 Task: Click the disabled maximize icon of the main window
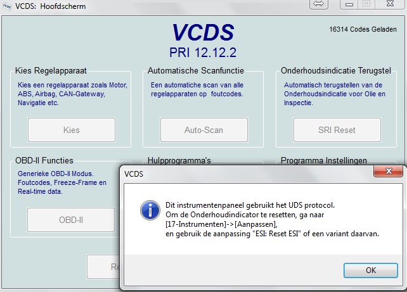point(366,4)
